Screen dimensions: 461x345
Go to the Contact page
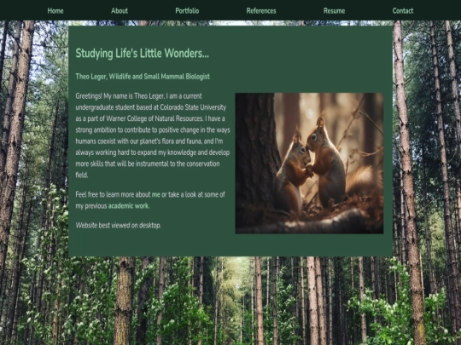coord(403,11)
